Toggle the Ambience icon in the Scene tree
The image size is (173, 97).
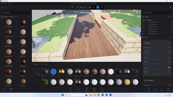click(x=144, y=20)
